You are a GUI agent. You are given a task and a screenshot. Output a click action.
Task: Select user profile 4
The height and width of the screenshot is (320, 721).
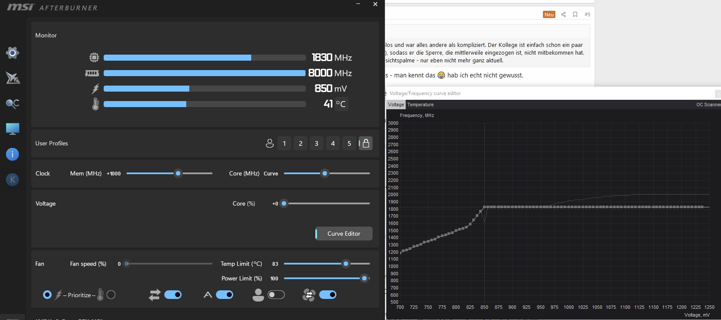pyautogui.click(x=333, y=143)
